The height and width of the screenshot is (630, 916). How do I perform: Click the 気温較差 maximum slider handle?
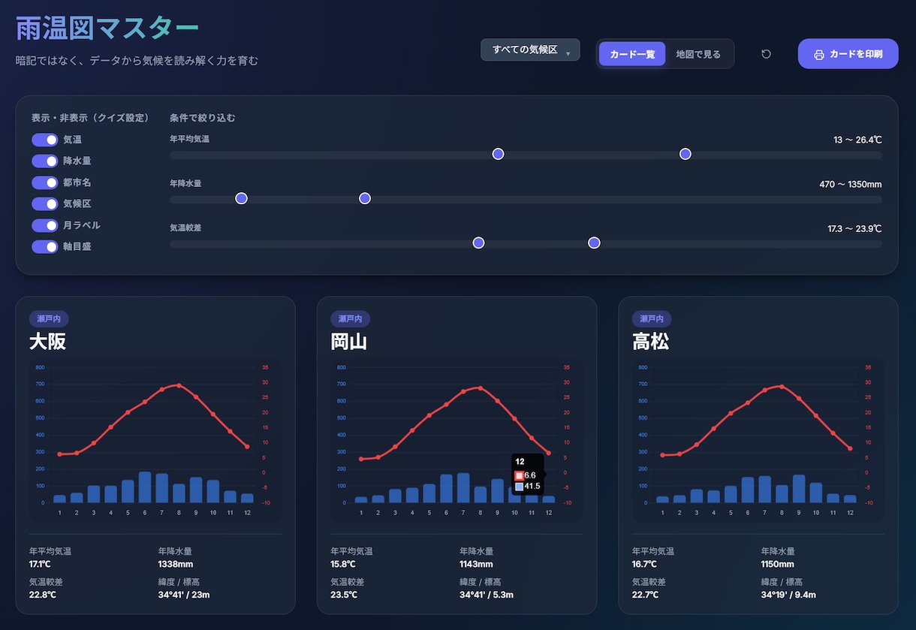click(x=594, y=243)
